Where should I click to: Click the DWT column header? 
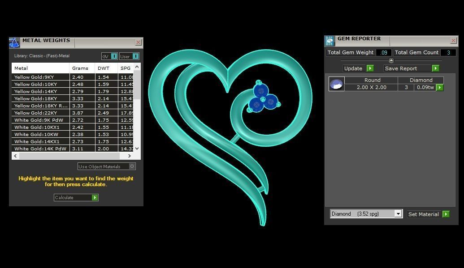(106, 68)
